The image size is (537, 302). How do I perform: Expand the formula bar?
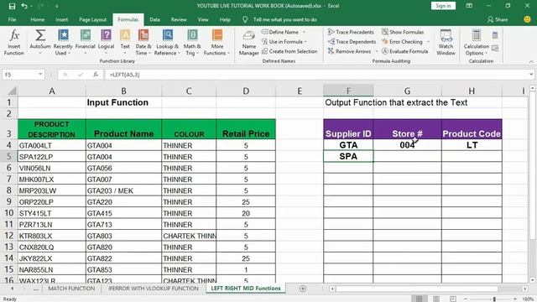531,75
